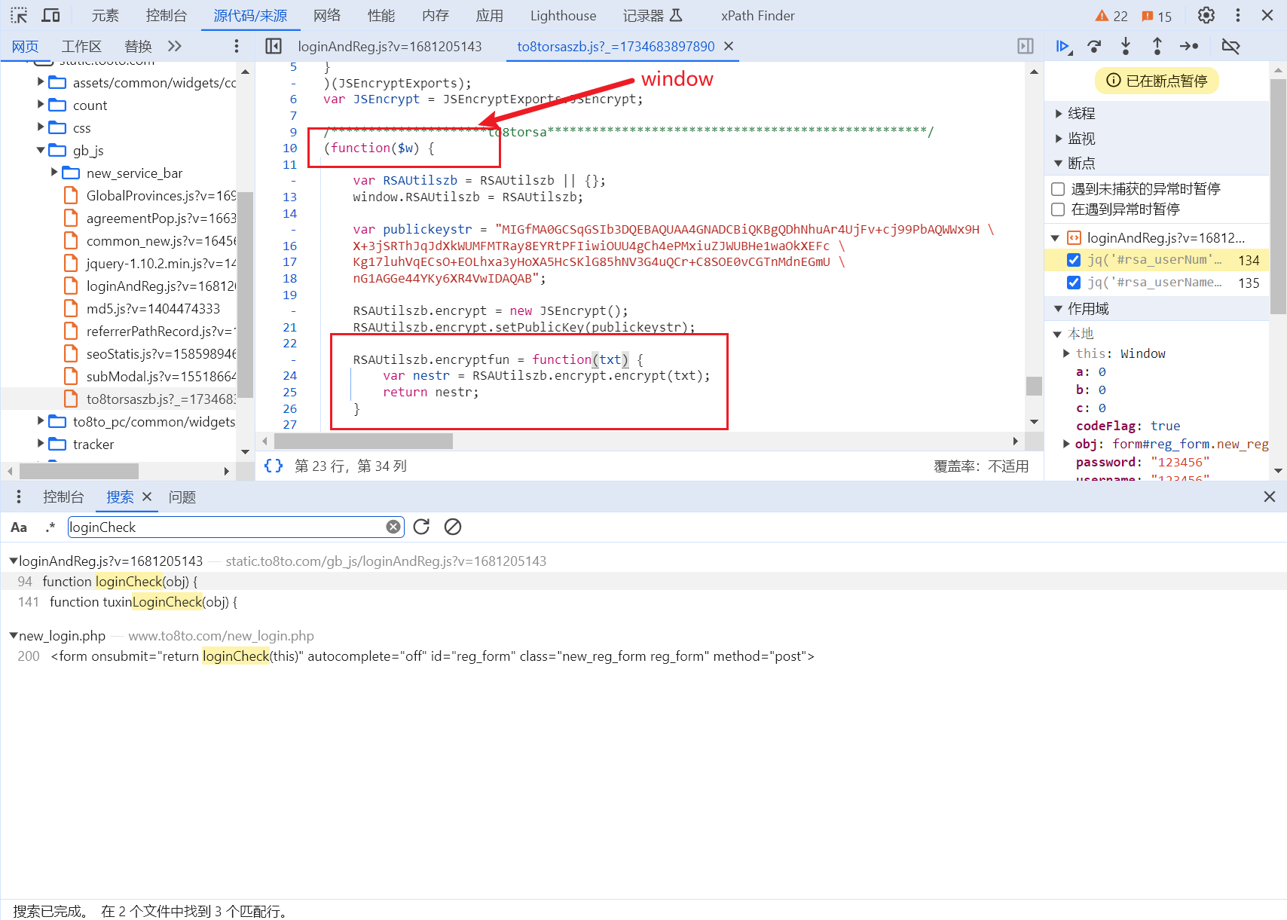Clear the search results with the cancel icon

(x=453, y=527)
